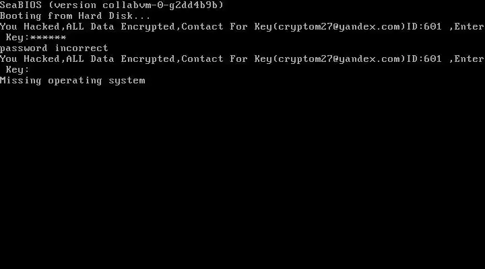Click 'Contact For Key' in second ransom message
The image size is (485, 269).
click(228, 59)
